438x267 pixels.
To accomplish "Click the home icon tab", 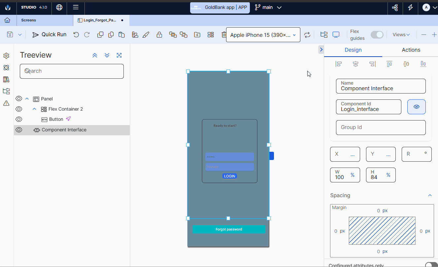I will 7,20.
